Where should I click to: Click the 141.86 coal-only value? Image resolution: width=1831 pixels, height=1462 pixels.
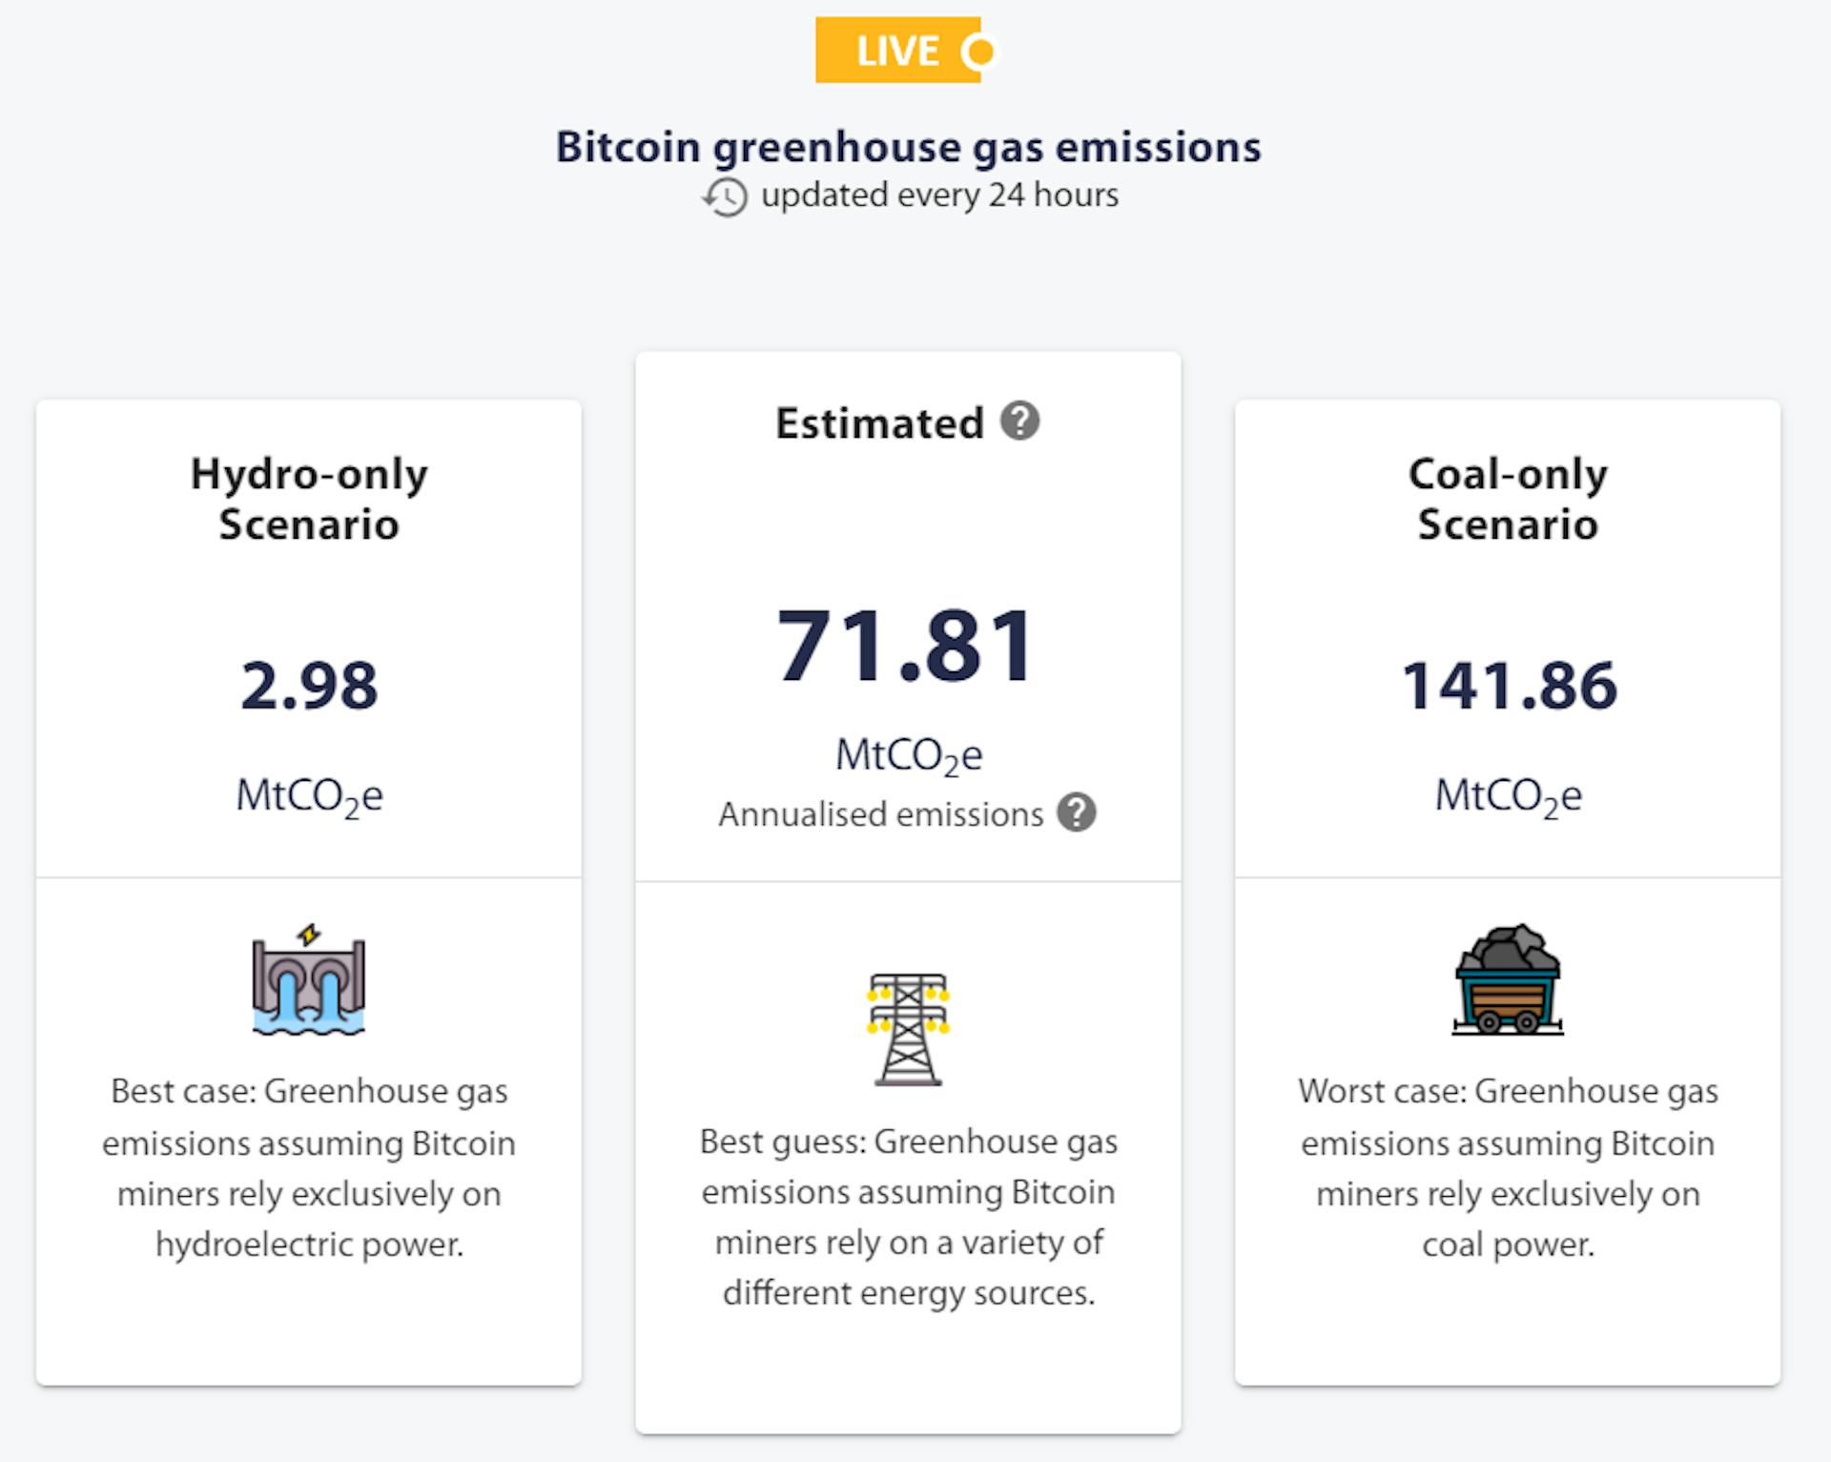1509,686
